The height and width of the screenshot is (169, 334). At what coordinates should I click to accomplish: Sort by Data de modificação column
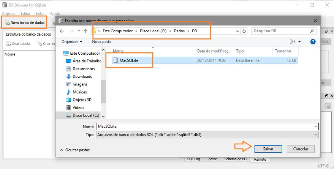(214, 51)
